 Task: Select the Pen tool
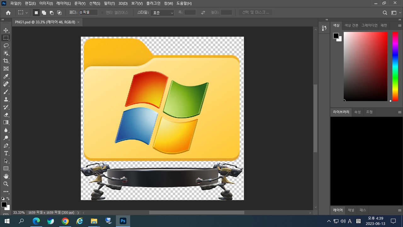click(x=6, y=146)
